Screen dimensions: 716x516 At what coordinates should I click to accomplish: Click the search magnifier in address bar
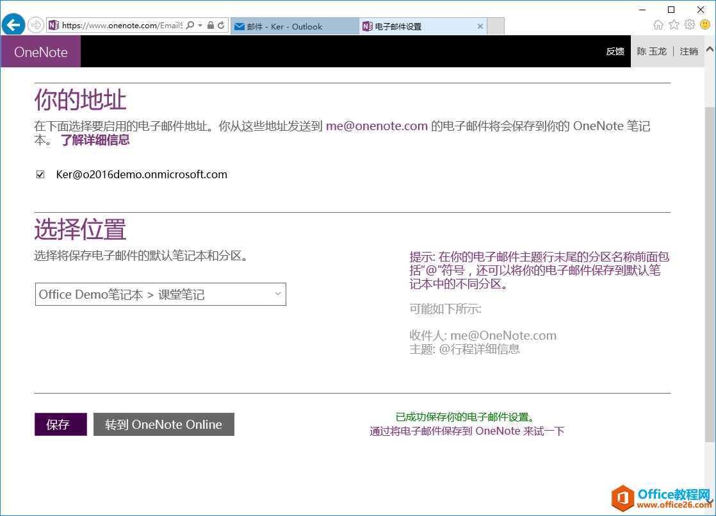[x=190, y=26]
